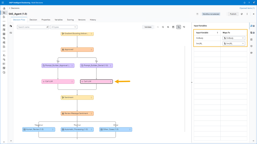Viewport: 257px width, 144px height.
Task: Select the Sentiment node
Action: pos(77,97)
